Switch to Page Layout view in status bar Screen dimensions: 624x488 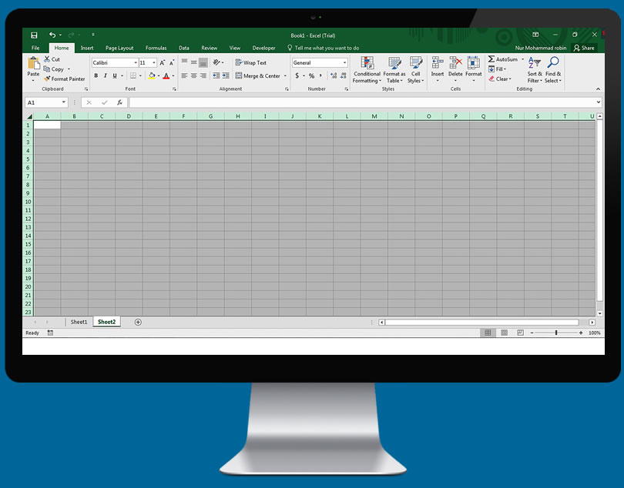coord(504,333)
